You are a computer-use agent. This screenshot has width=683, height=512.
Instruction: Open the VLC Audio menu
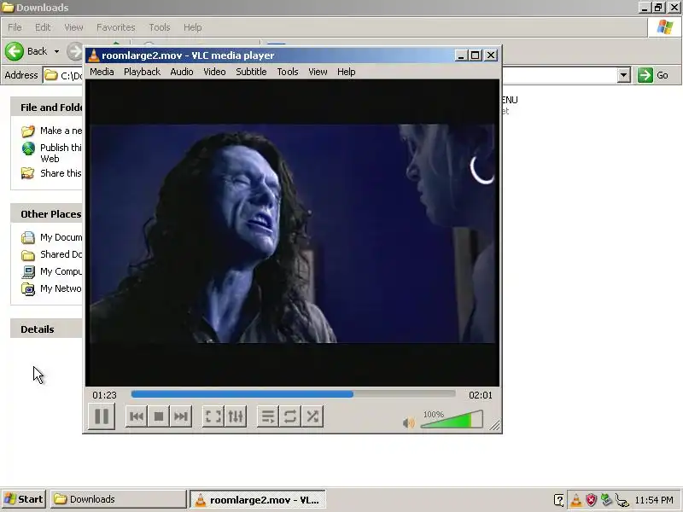point(182,72)
